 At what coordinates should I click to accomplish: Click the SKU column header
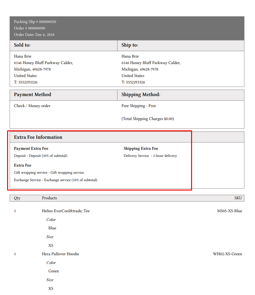[238, 198]
